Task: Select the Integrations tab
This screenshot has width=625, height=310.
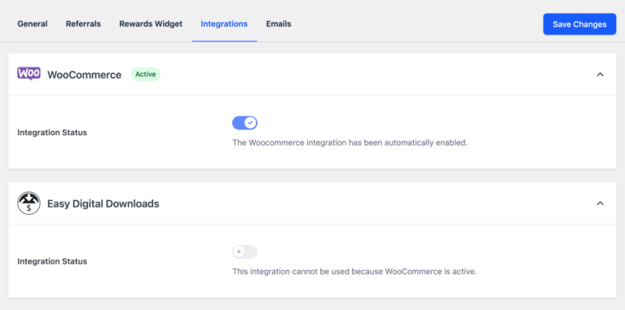Action: coord(224,24)
